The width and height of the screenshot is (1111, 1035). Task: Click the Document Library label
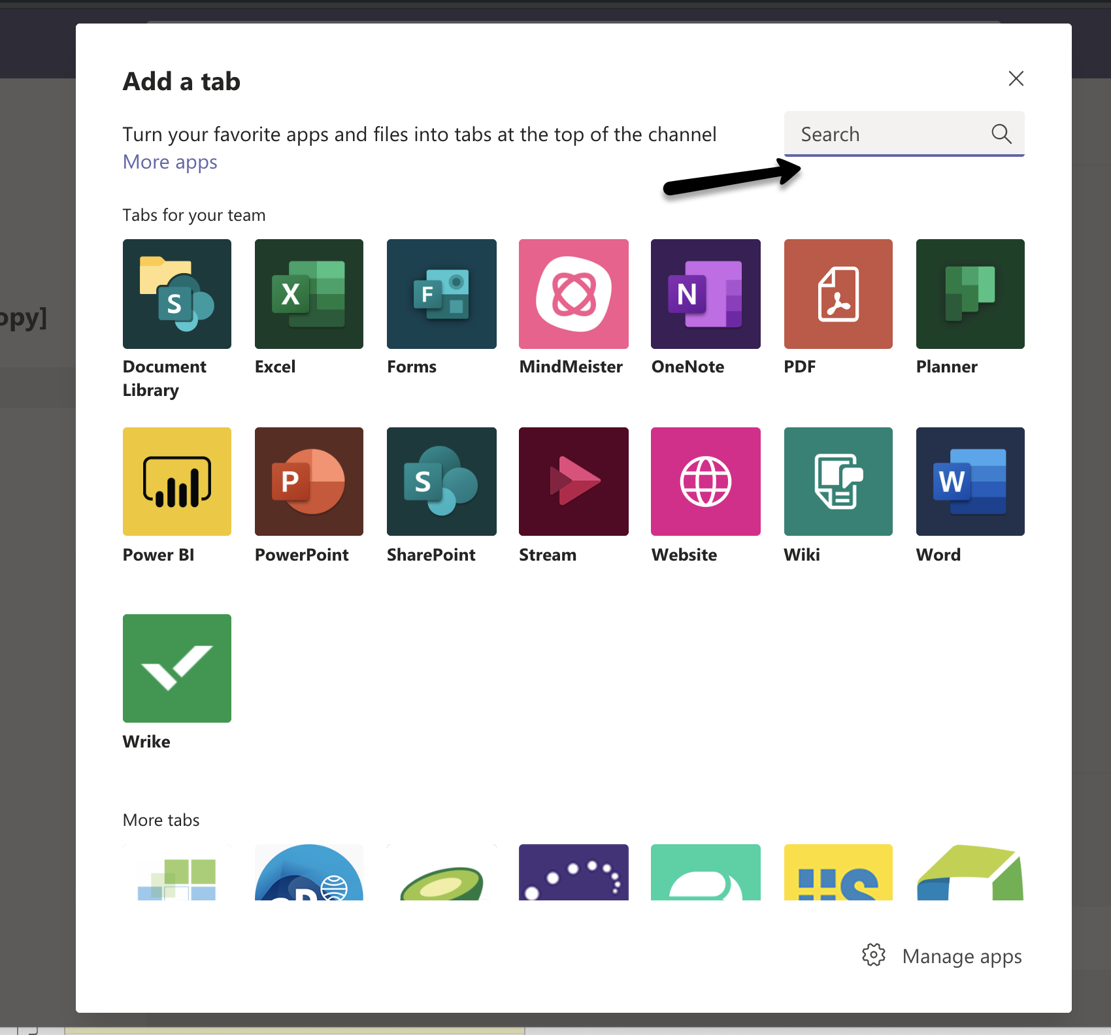[x=165, y=378]
